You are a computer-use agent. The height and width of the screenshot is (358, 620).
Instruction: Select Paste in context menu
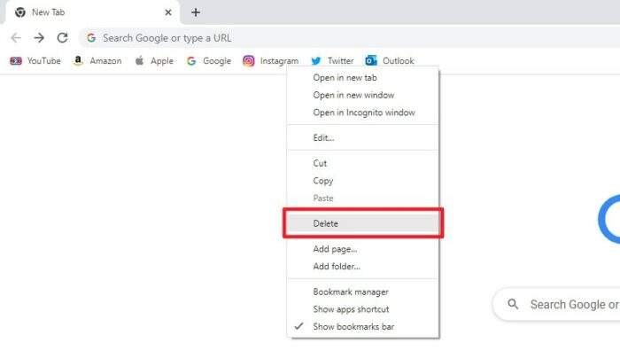363,198
